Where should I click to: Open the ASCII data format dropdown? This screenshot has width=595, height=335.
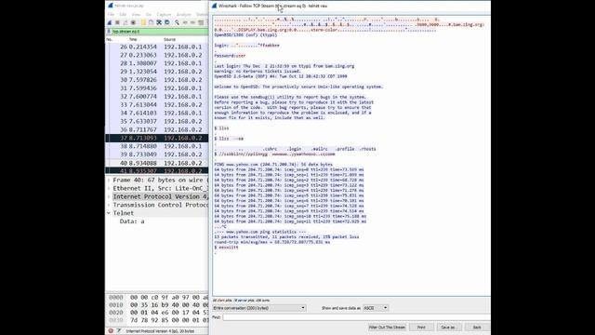pos(376,308)
